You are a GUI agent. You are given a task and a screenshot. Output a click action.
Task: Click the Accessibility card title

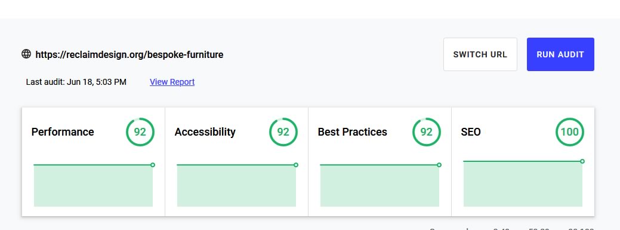point(205,132)
